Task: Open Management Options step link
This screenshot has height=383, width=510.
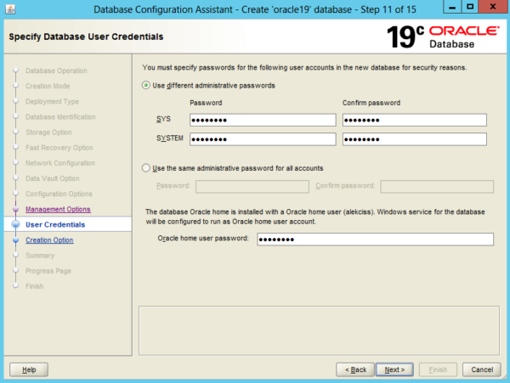Action: pyautogui.click(x=58, y=209)
